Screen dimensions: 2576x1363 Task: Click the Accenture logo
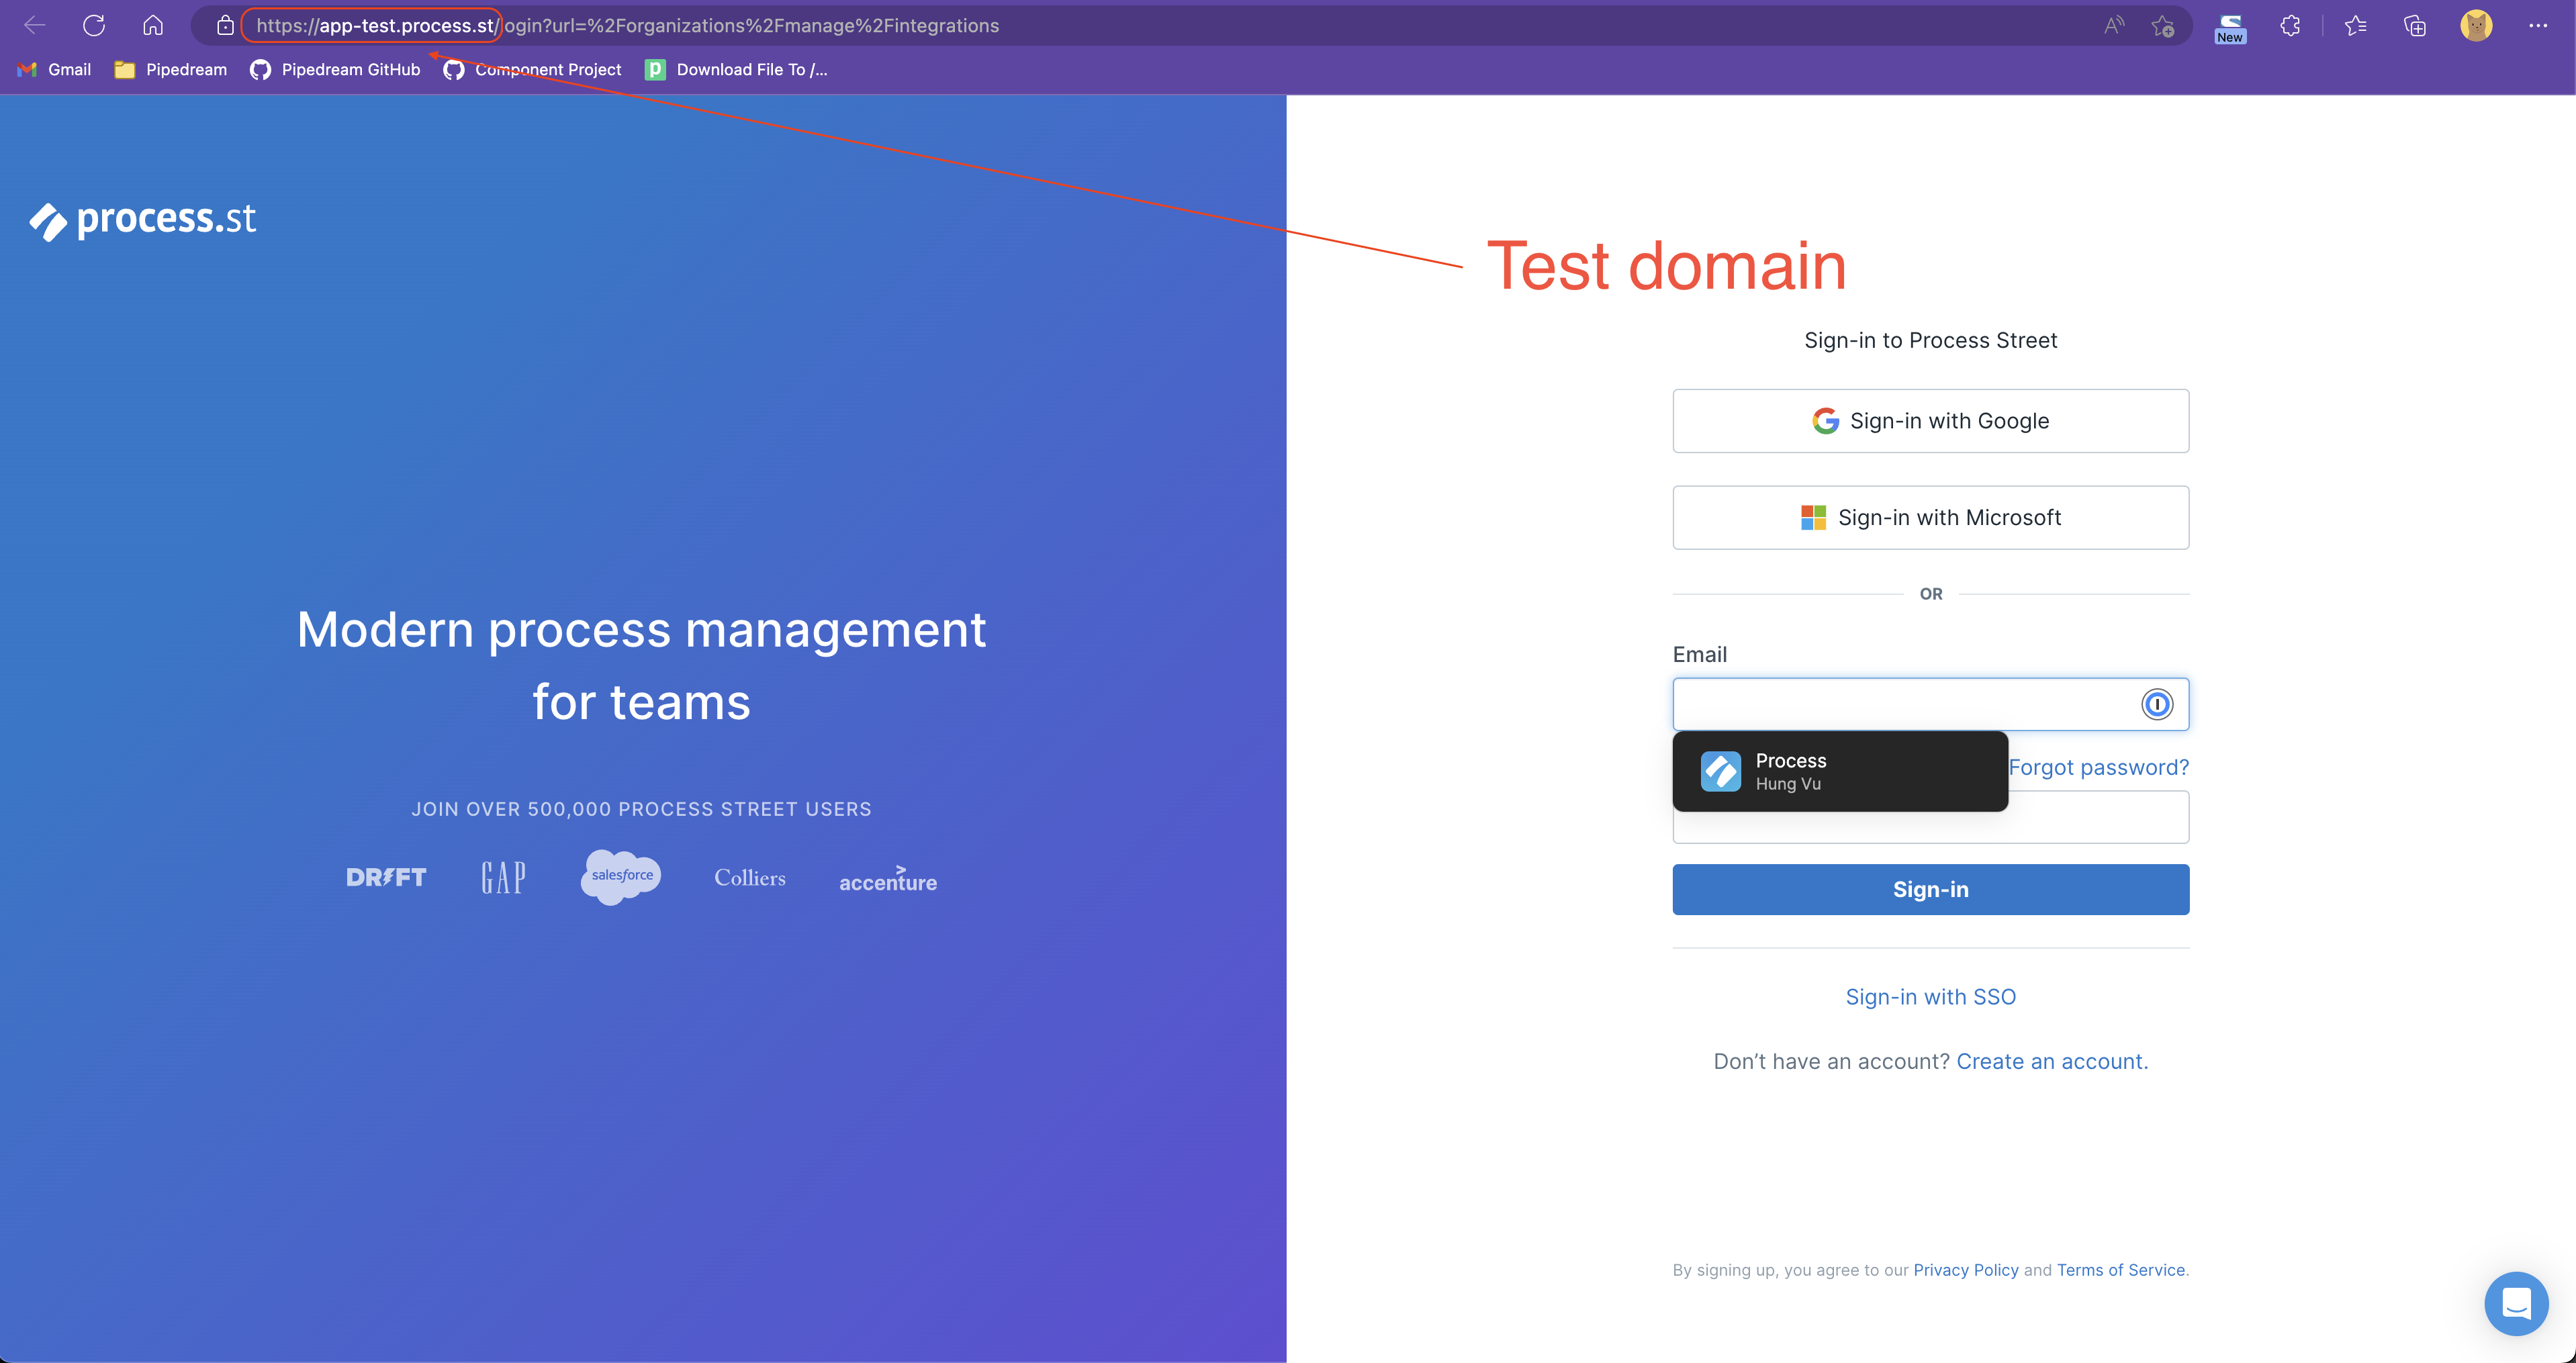[887, 879]
